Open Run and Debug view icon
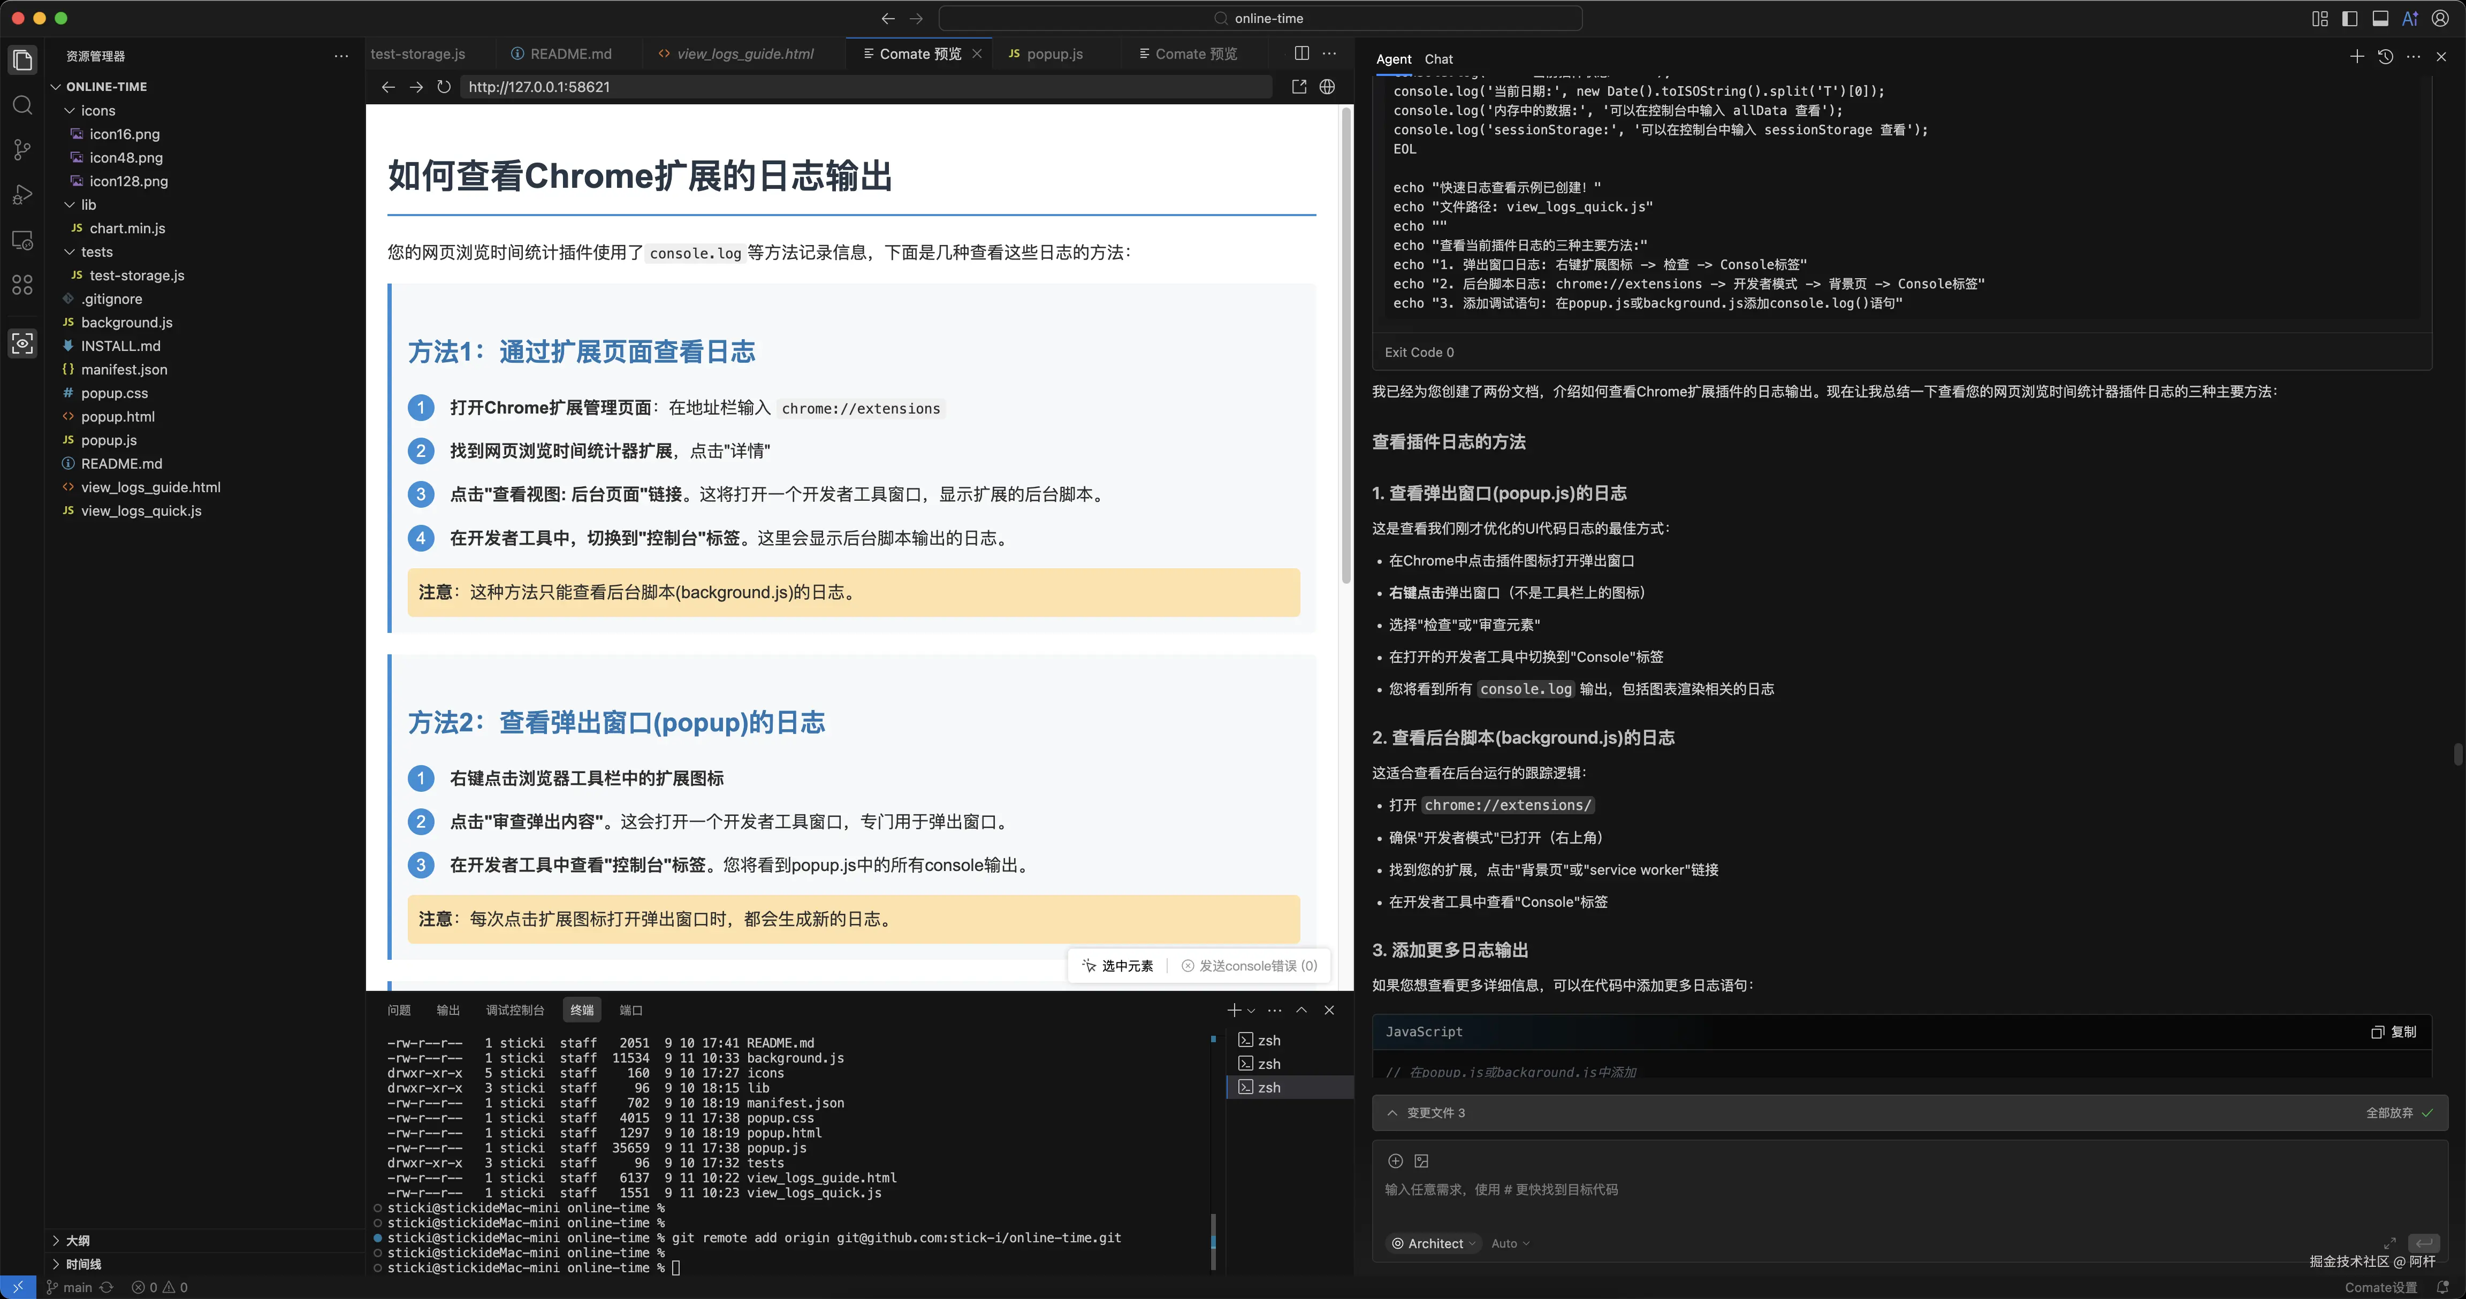The height and width of the screenshot is (1299, 2466). (22, 195)
